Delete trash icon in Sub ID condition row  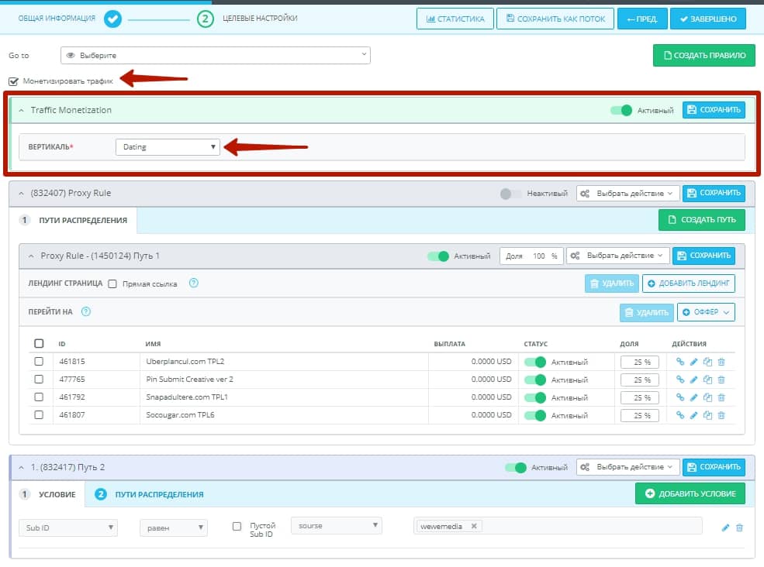click(739, 527)
